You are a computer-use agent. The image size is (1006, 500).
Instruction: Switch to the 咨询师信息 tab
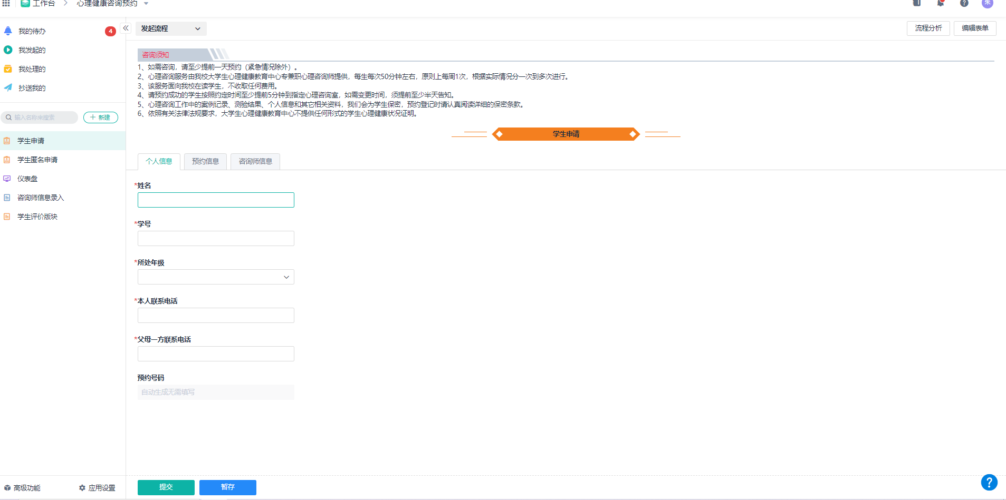[255, 161]
